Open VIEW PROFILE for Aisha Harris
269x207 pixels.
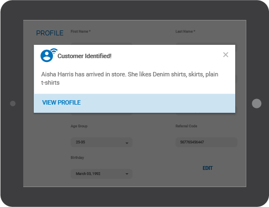(x=61, y=102)
